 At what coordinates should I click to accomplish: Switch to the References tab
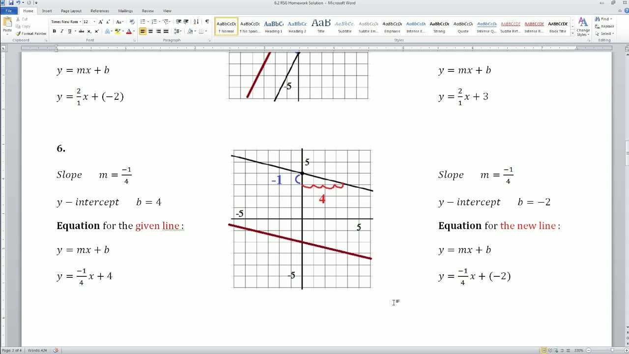tap(100, 11)
